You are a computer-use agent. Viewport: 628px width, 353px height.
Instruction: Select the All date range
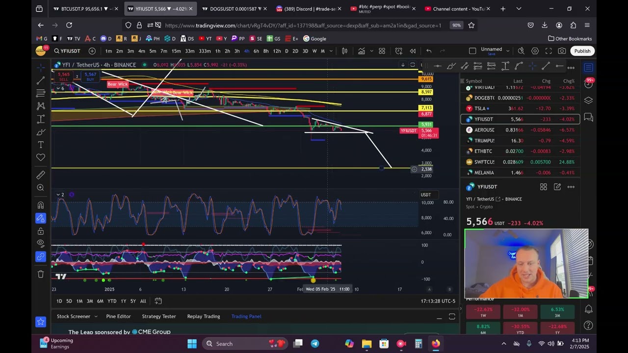tap(143, 301)
